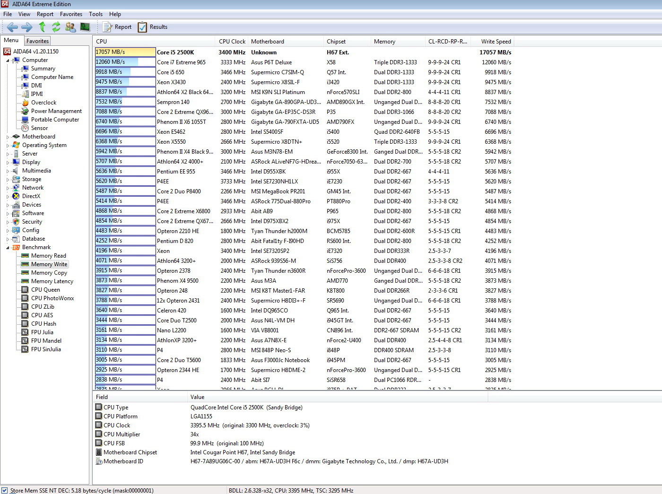Screen dimensions: 662x494
Task: Select the Database icon in the tree
Action: coord(16,239)
